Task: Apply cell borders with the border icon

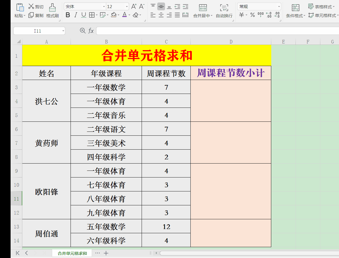Action: 92,15
